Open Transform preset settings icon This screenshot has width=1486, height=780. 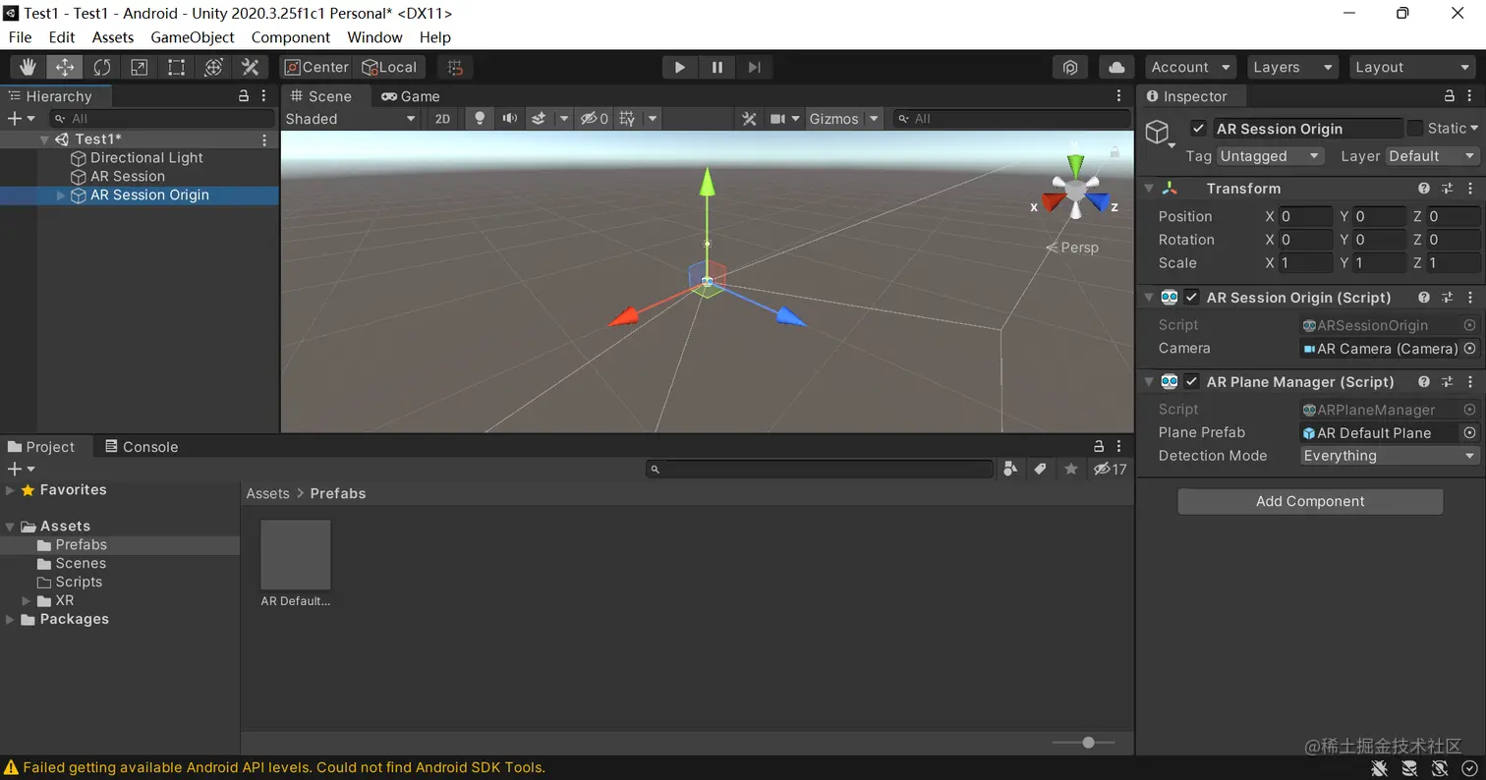[x=1447, y=188]
